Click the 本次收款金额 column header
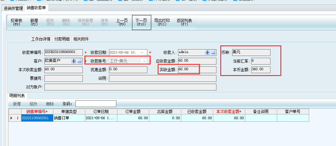 tap(229, 111)
